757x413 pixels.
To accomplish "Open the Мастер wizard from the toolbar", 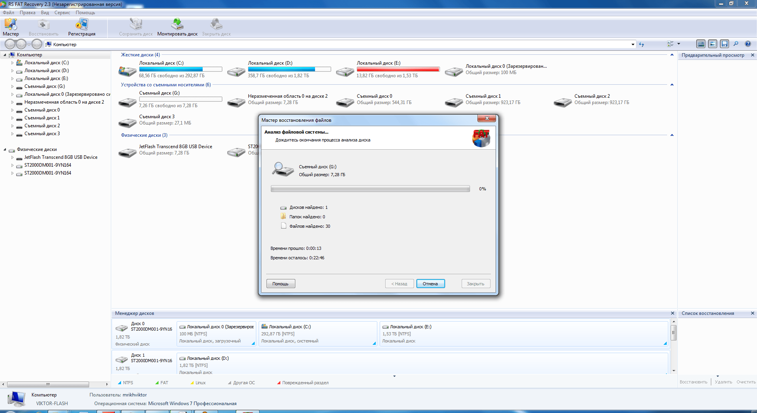I will 11,27.
